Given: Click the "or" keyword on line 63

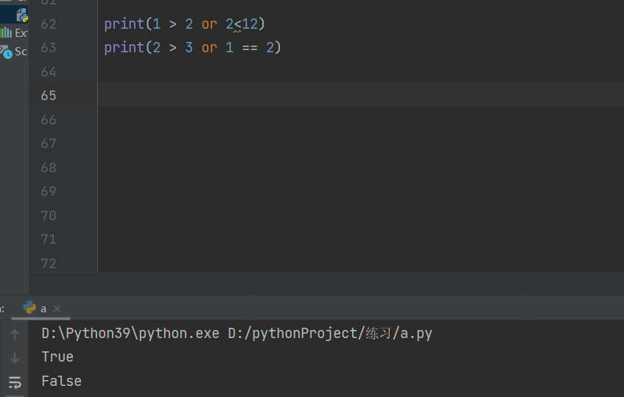Looking at the screenshot, I should (x=209, y=48).
